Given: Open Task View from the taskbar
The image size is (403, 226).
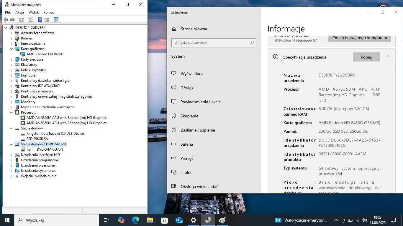Looking at the screenshot, I should pyautogui.click(x=106, y=220).
